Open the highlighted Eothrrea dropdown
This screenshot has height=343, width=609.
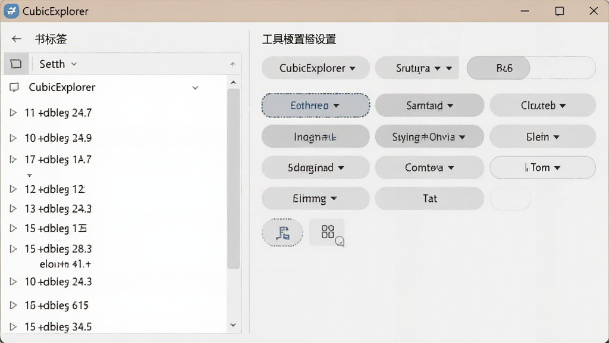(x=316, y=105)
